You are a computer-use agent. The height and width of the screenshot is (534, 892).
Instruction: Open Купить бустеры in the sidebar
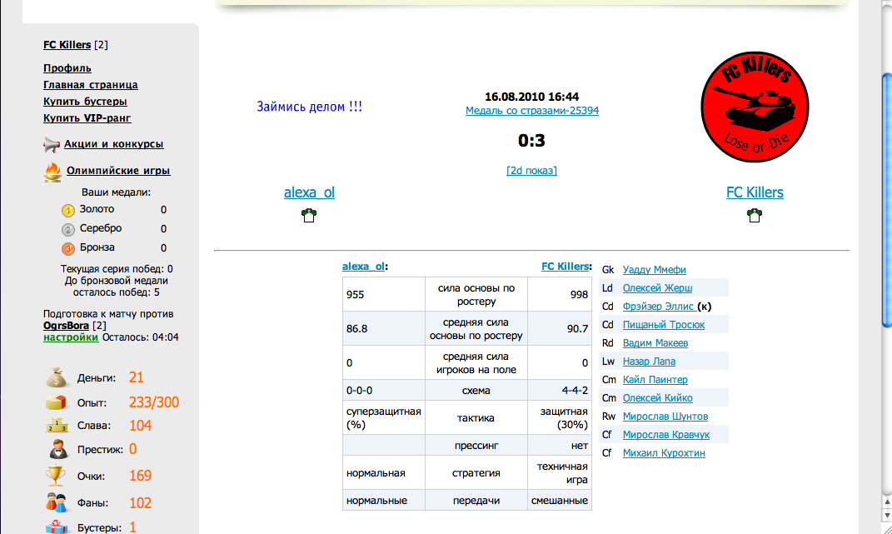[85, 102]
